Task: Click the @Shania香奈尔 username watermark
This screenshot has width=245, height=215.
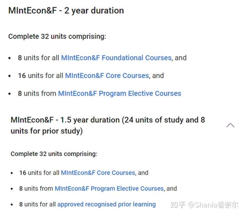Action: pyautogui.click(x=214, y=205)
